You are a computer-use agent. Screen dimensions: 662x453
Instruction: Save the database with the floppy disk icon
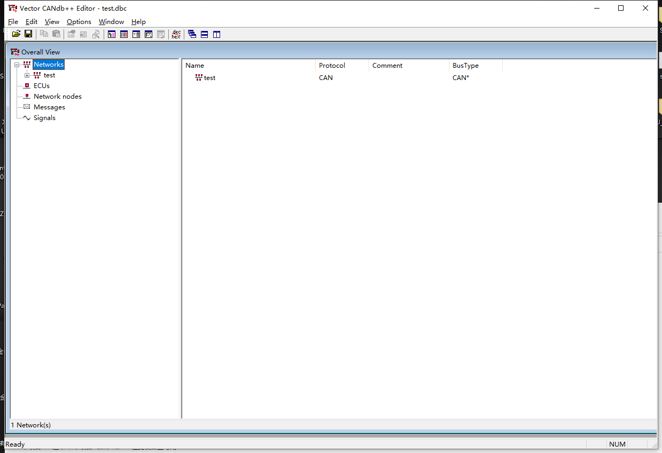[28, 34]
